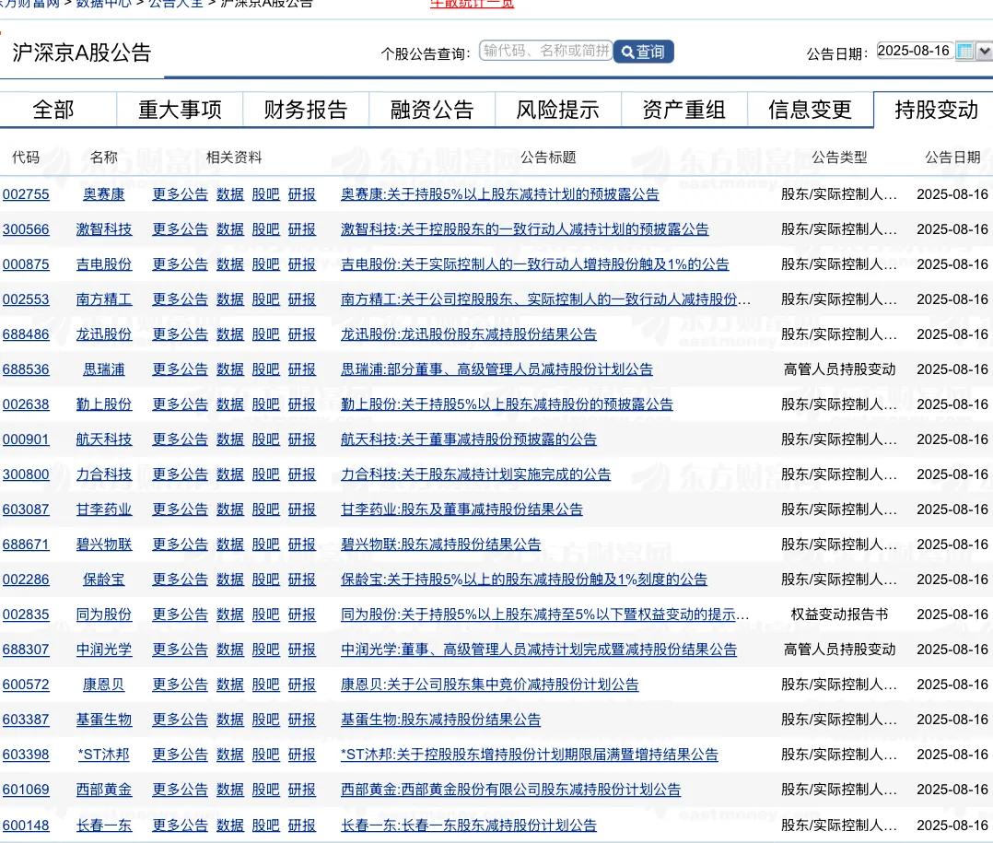The height and width of the screenshot is (843, 993).
Task: Open stock code 601069 link
Action: (x=26, y=790)
